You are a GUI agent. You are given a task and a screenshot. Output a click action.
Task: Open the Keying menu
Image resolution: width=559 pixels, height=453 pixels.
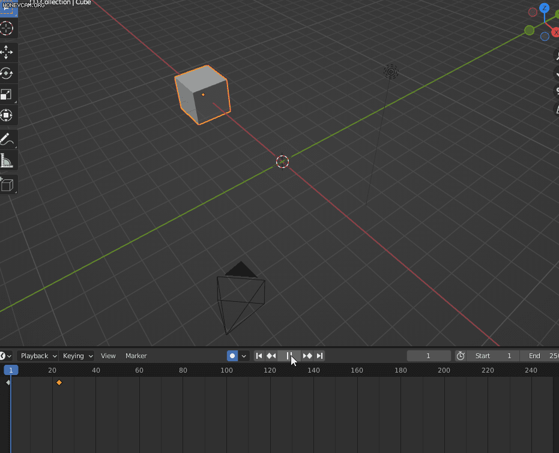(x=77, y=356)
